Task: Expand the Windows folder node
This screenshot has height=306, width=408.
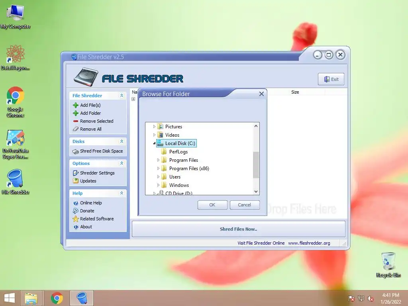Action: (x=158, y=185)
